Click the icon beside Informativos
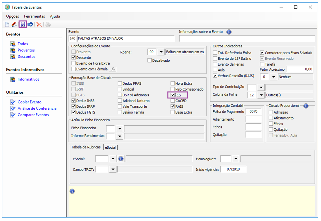This screenshot has width=321, height=221. point(13,79)
